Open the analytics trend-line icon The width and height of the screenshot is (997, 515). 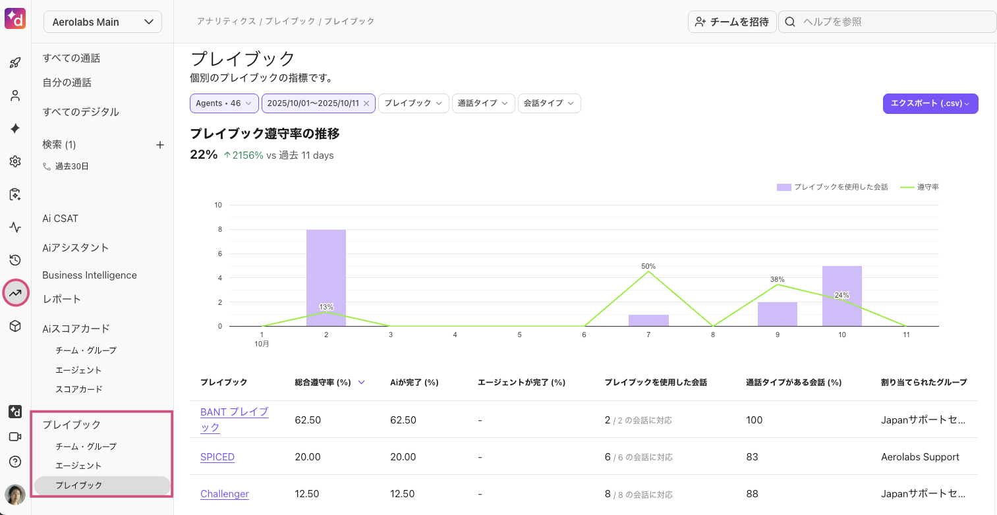click(x=15, y=293)
